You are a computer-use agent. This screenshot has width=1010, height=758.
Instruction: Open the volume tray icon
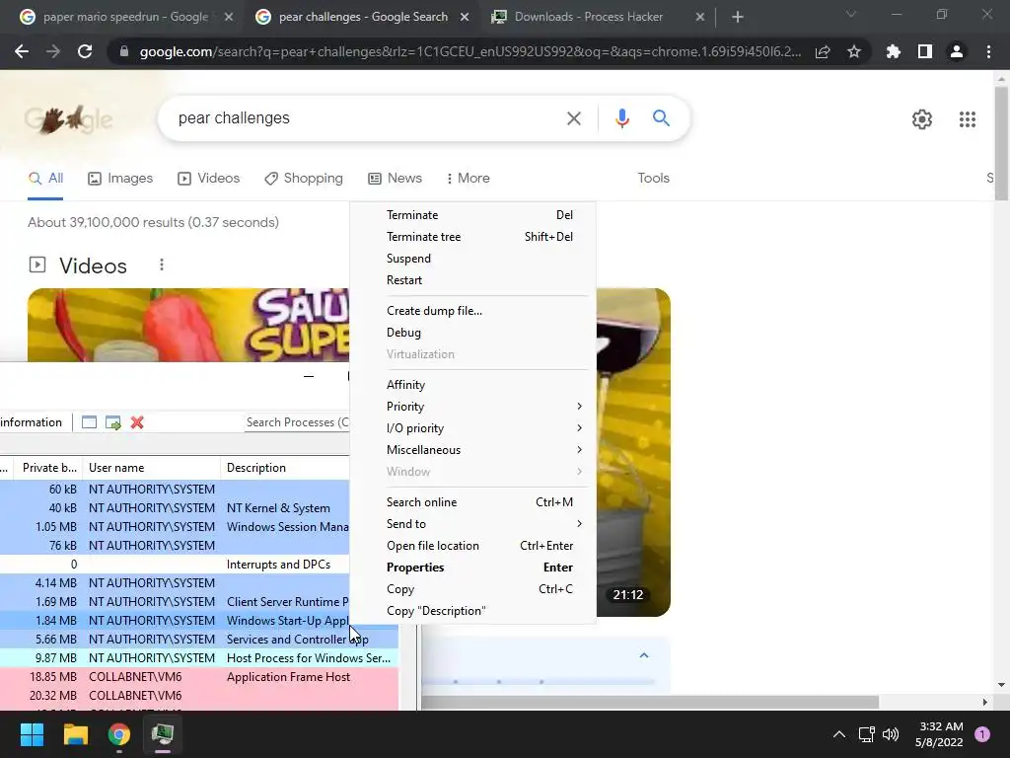click(x=891, y=734)
